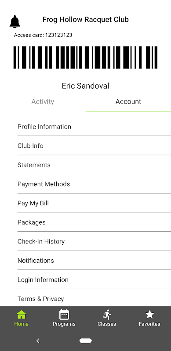Open Notifications settings entry

pyautogui.click(x=94, y=261)
